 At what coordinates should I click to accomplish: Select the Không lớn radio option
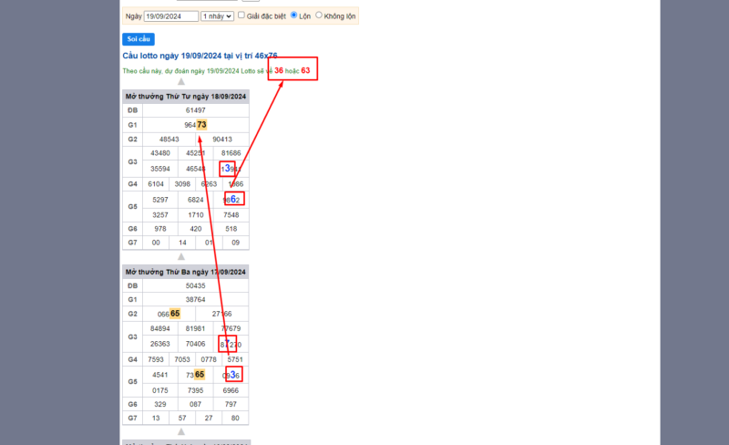pyautogui.click(x=318, y=16)
